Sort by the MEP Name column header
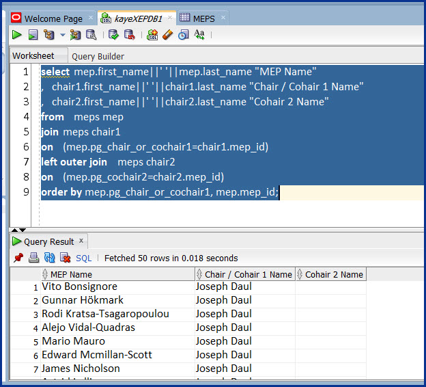 (117, 274)
